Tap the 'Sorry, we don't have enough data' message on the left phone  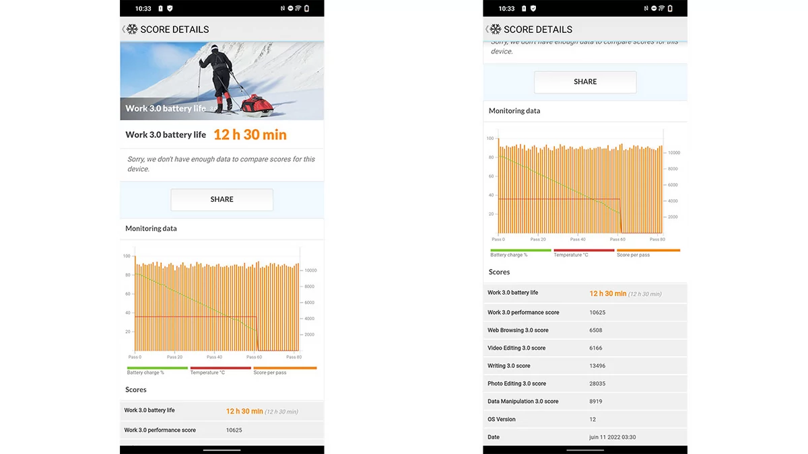(x=221, y=164)
